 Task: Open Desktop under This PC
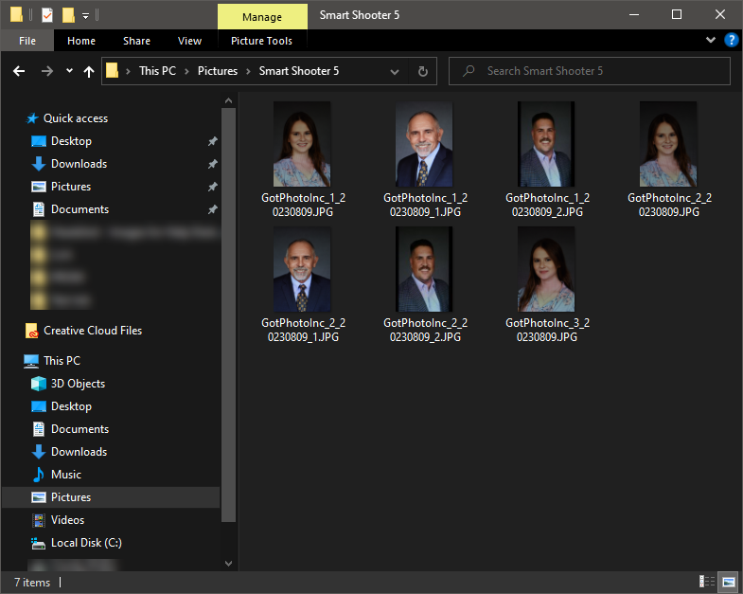(71, 406)
